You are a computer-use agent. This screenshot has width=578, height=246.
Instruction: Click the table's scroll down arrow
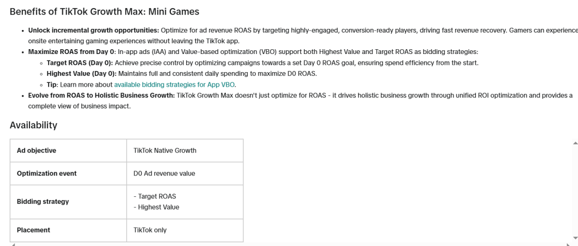pyautogui.click(x=575, y=239)
